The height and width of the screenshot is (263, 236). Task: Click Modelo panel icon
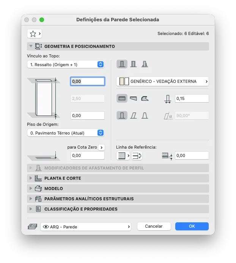pos(38,189)
